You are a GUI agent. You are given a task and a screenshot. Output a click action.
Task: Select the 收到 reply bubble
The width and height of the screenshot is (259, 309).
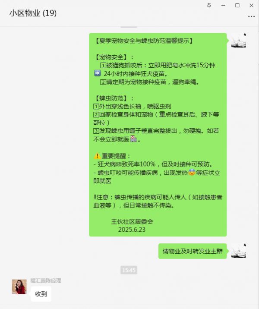click(41, 294)
